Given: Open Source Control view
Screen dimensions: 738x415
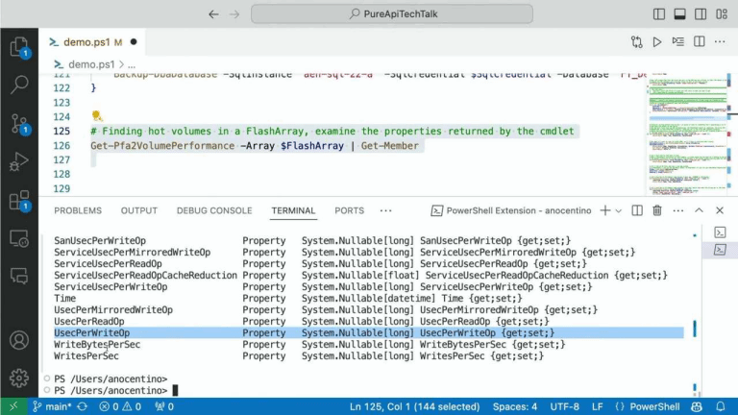Looking at the screenshot, I should click(x=19, y=124).
